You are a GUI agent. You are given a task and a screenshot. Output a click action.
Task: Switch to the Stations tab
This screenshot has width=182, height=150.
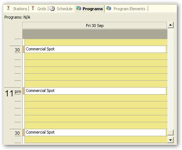pyautogui.click(x=17, y=9)
